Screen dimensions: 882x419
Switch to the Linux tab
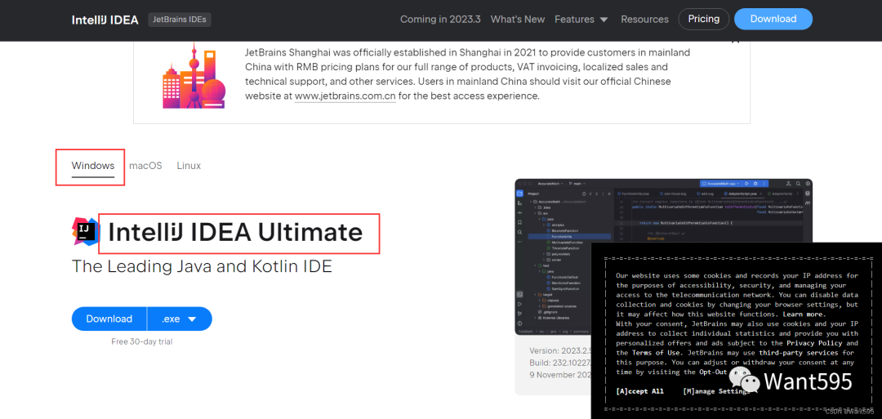click(x=189, y=166)
